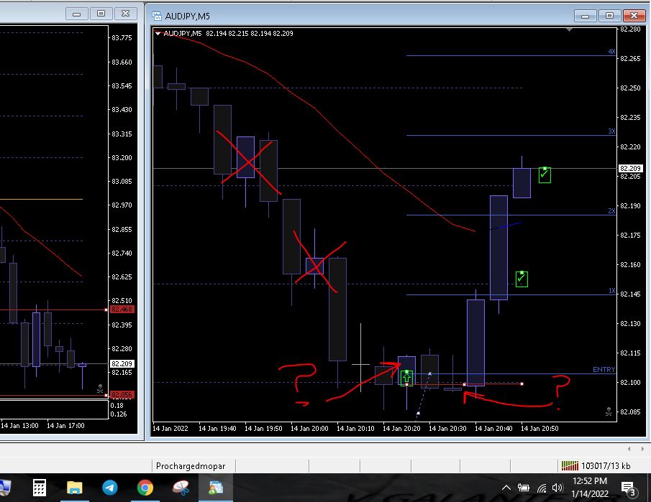
Task: Close the AUDJPY,M5 chart window
Action: 634,16
